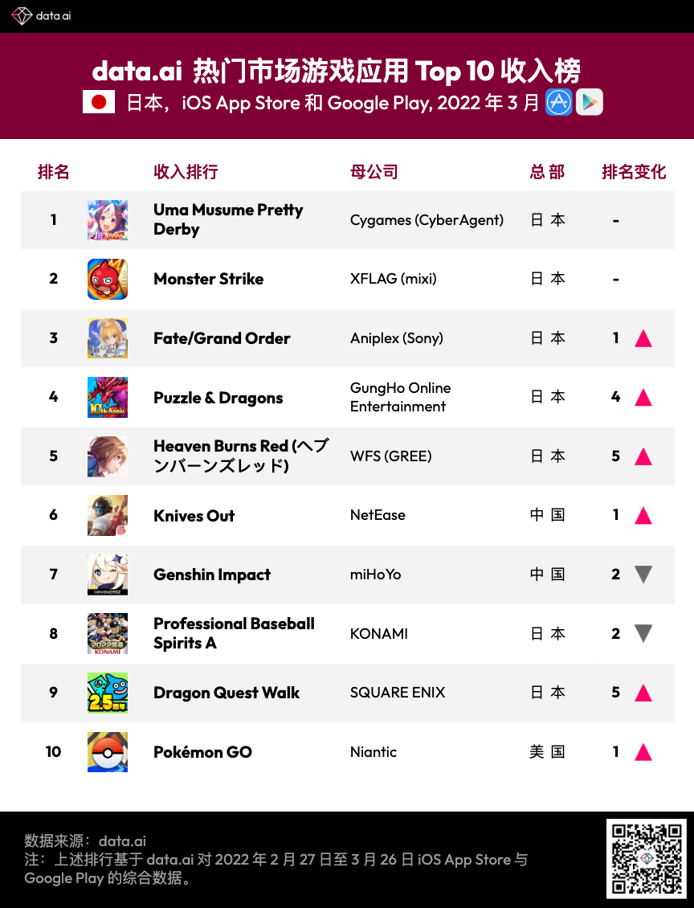Click the 母公司 column header
The width and height of the screenshot is (694, 908).
pos(374,172)
